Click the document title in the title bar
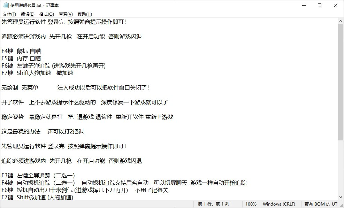This screenshot has height=208, width=344. pos(35,5)
